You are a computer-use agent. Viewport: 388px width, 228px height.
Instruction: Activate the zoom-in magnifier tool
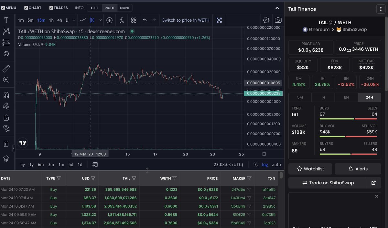point(6,80)
